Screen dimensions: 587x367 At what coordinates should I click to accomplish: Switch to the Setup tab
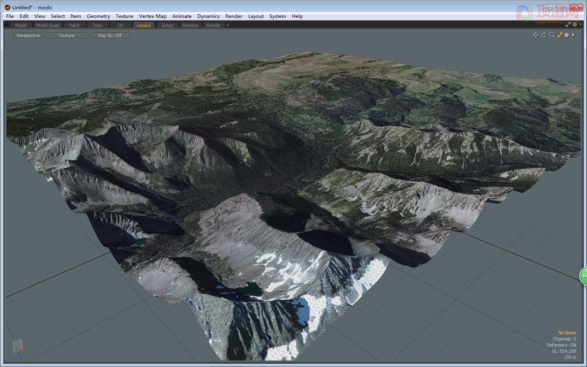[167, 25]
